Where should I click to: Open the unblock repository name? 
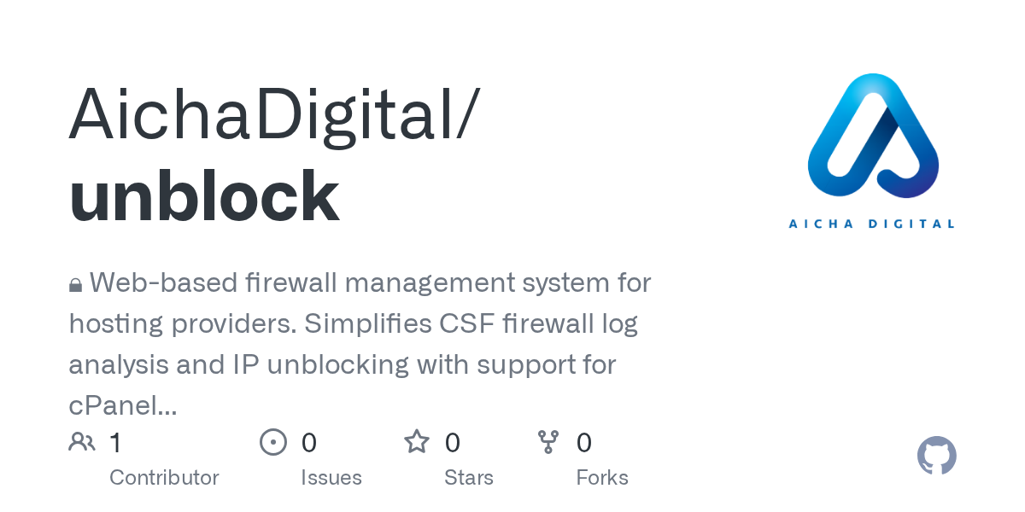tap(204, 196)
